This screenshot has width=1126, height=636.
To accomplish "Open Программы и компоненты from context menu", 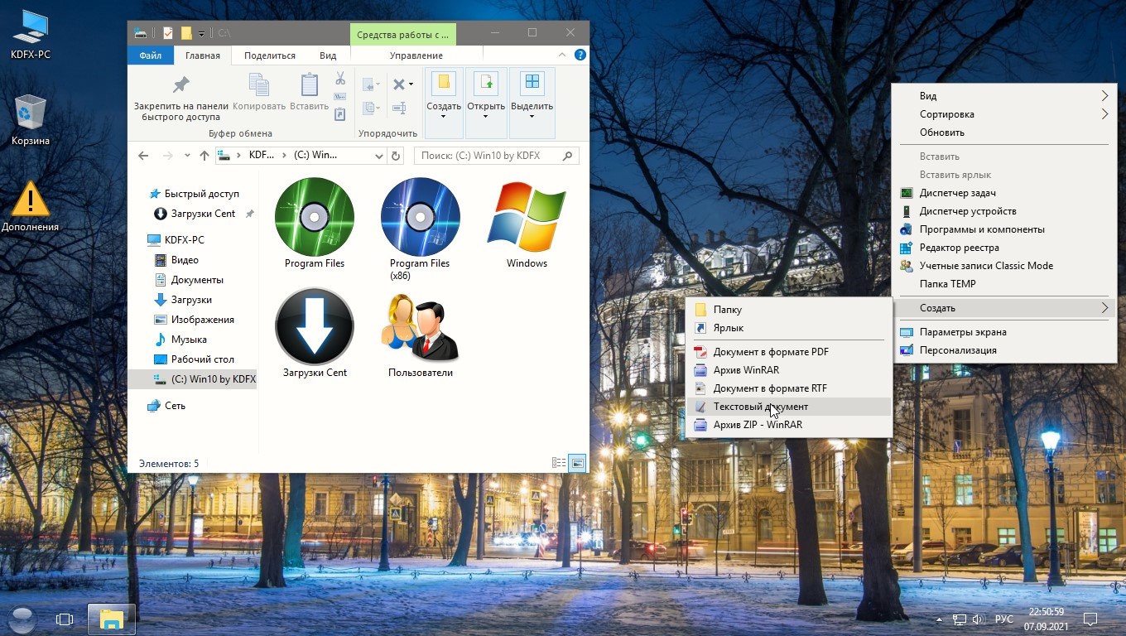I will (x=1004, y=229).
